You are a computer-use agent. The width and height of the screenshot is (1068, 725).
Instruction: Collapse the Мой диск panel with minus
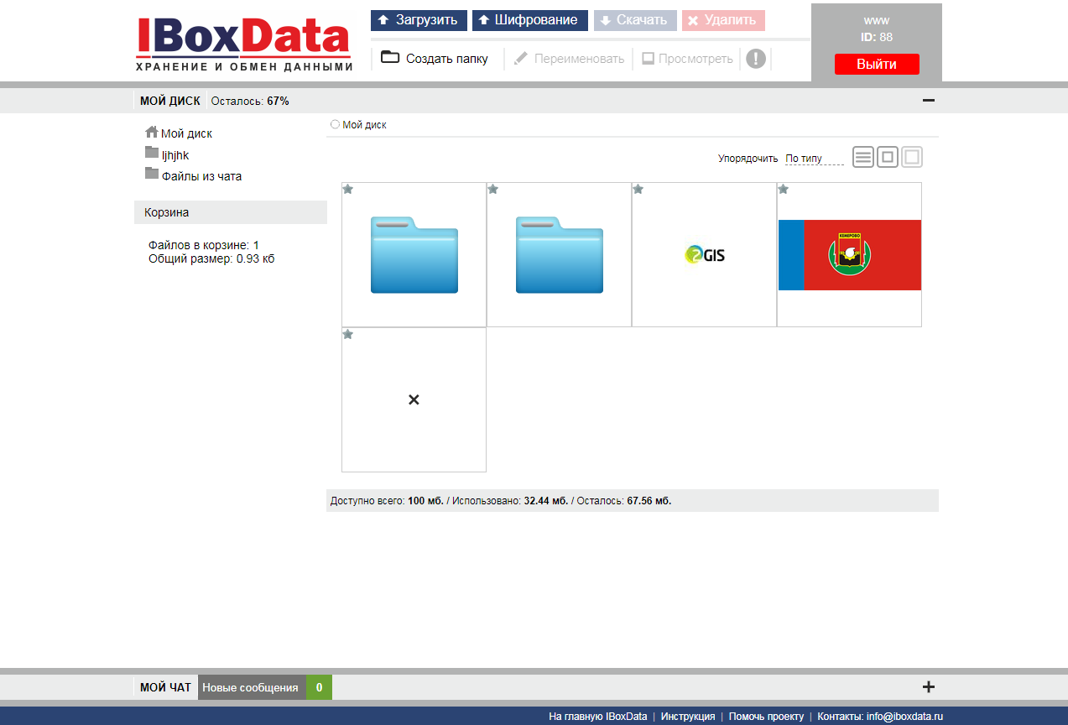tap(928, 101)
